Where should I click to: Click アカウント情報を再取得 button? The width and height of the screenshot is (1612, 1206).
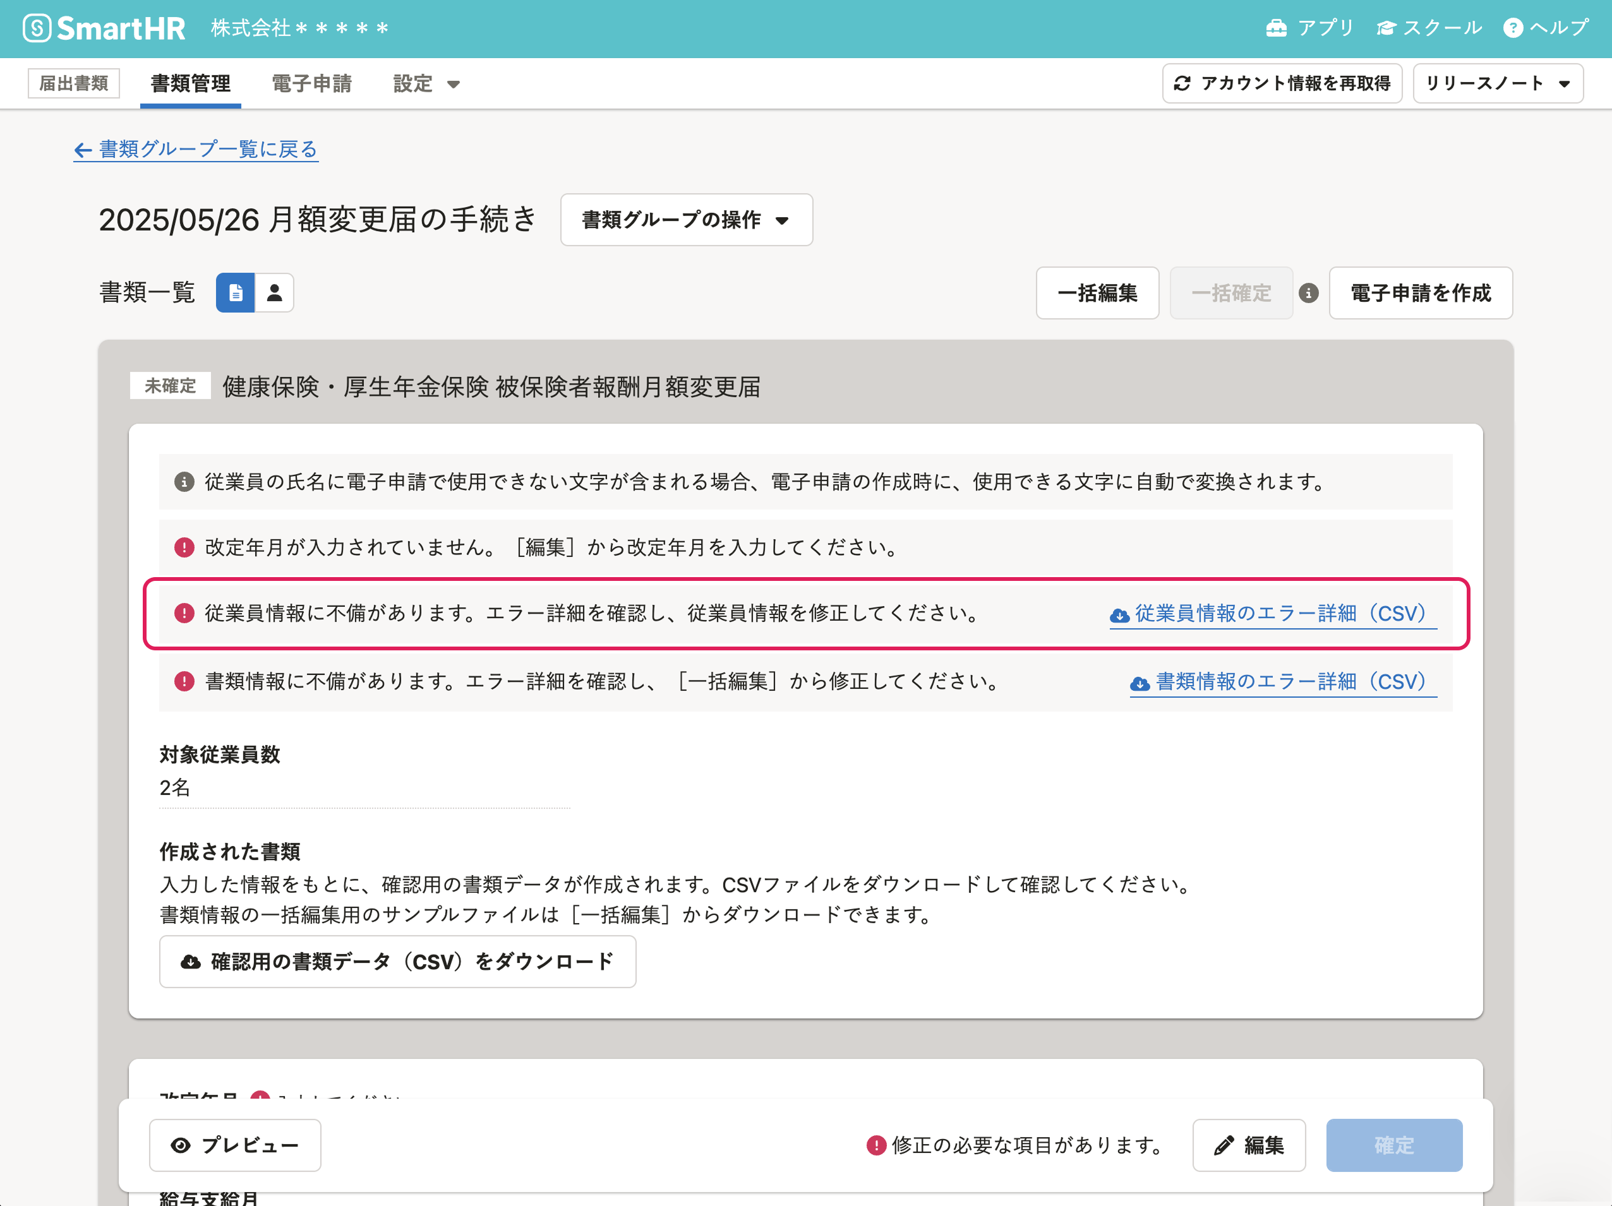[1282, 84]
